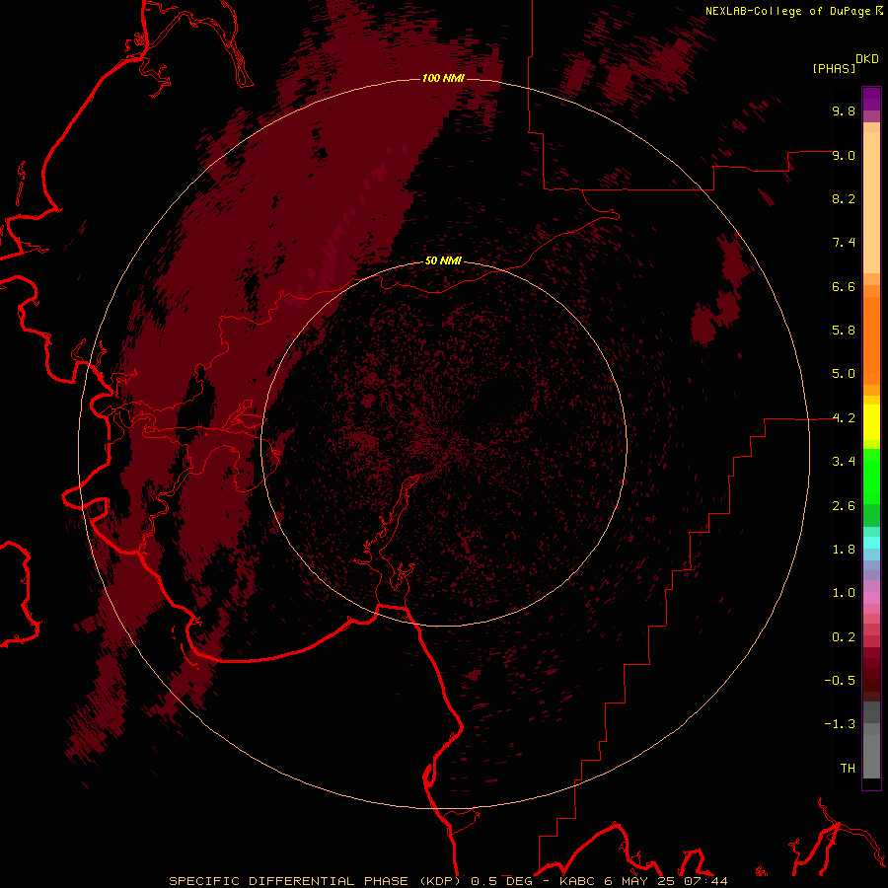
Task: Click the 6 MAY 25 date text
Action: (x=639, y=881)
